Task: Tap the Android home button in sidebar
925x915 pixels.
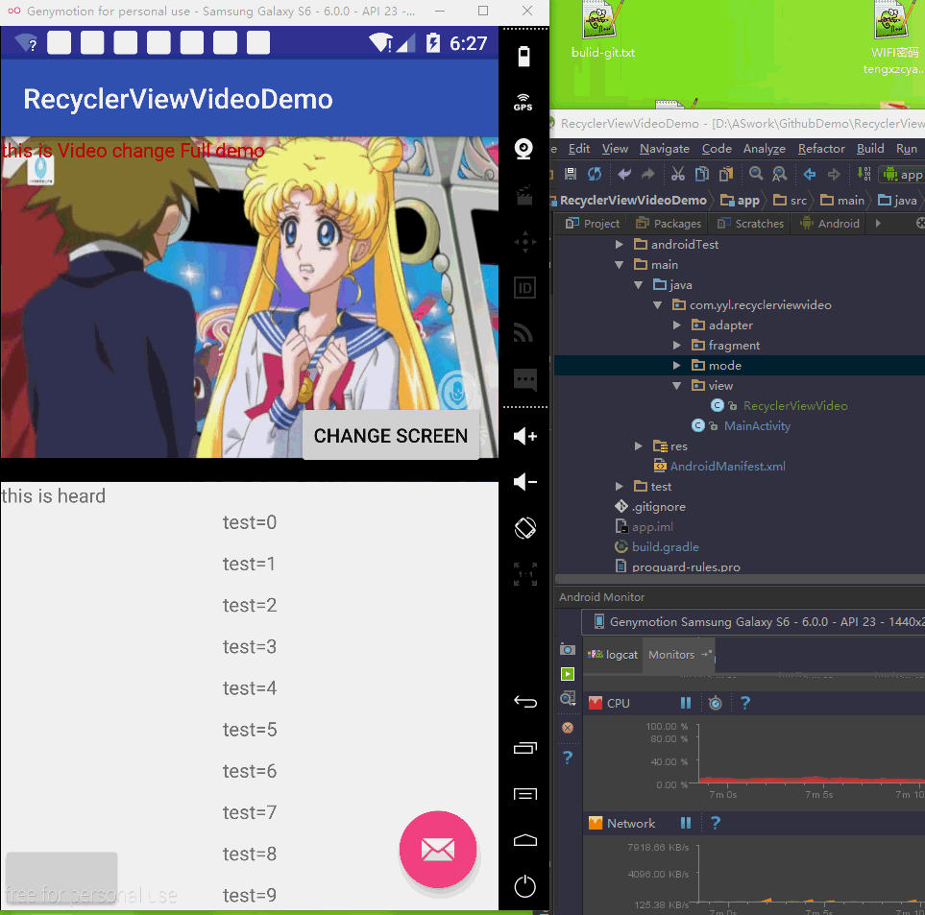Action: (x=525, y=840)
